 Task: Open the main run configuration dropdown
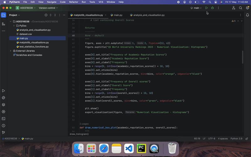coord(196,8)
